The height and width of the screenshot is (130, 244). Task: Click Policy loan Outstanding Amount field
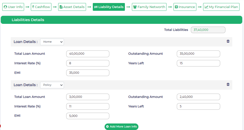[198, 97]
